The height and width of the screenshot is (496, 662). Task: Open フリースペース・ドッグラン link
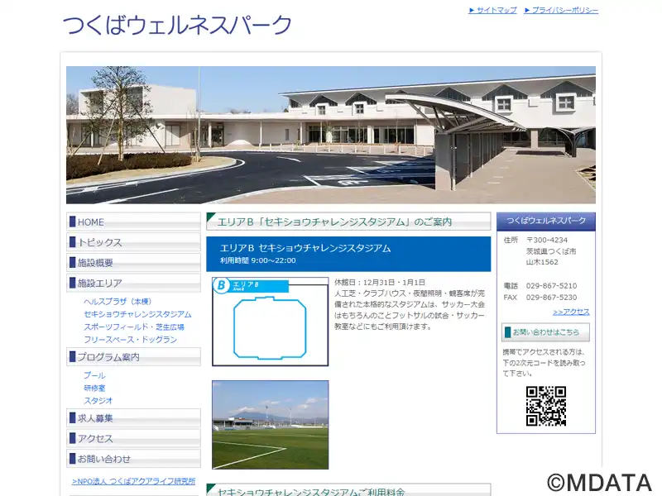point(131,340)
